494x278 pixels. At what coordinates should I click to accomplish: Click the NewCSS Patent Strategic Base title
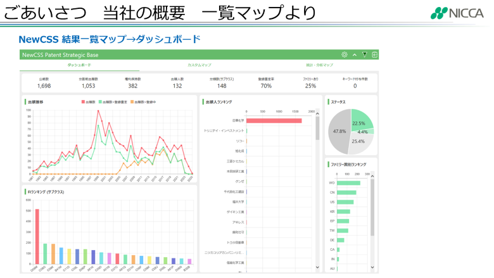60,55
